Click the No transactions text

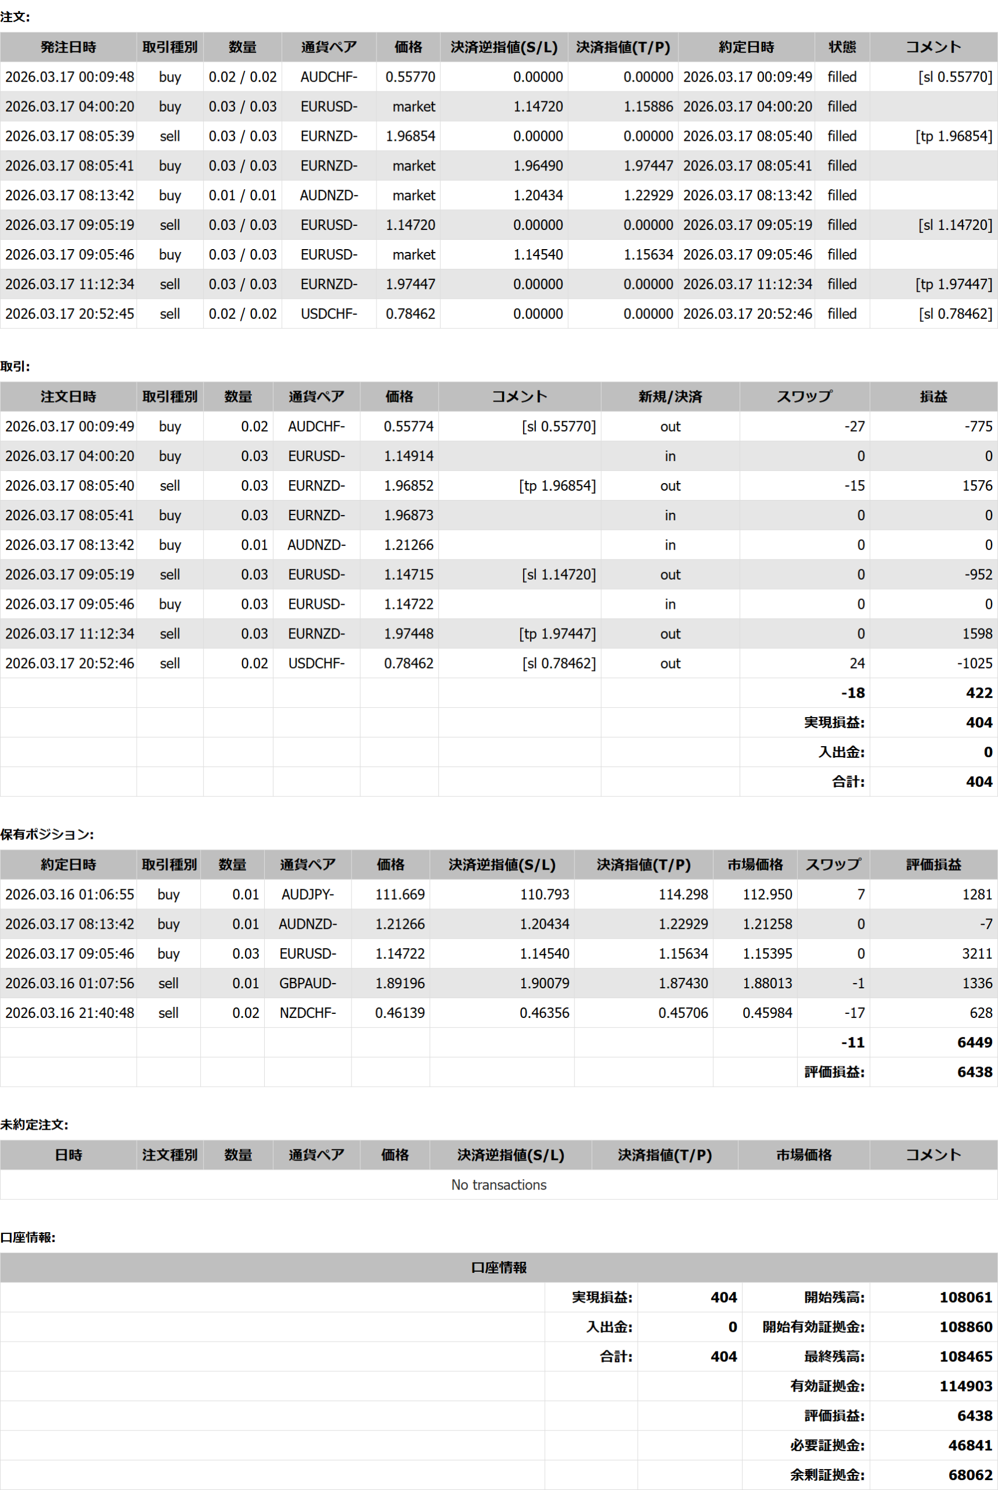pyautogui.click(x=498, y=1184)
